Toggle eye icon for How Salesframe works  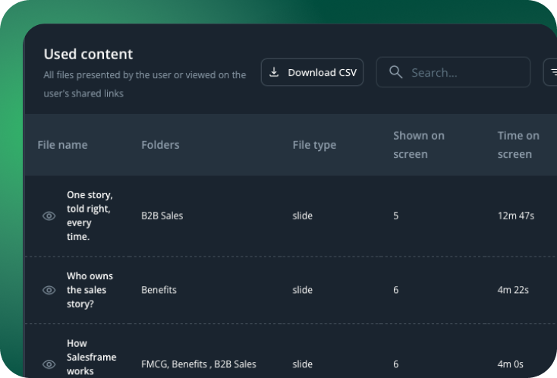49,364
